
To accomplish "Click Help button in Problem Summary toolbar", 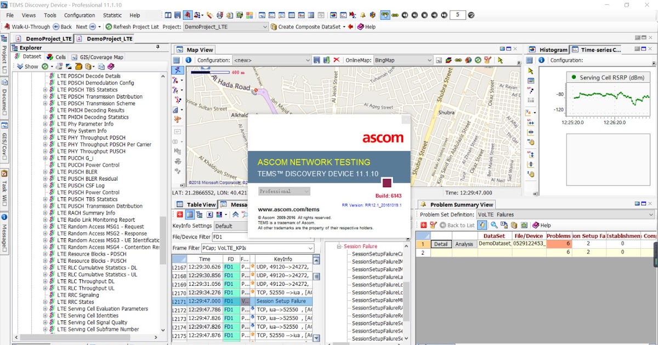I will click(541, 225).
